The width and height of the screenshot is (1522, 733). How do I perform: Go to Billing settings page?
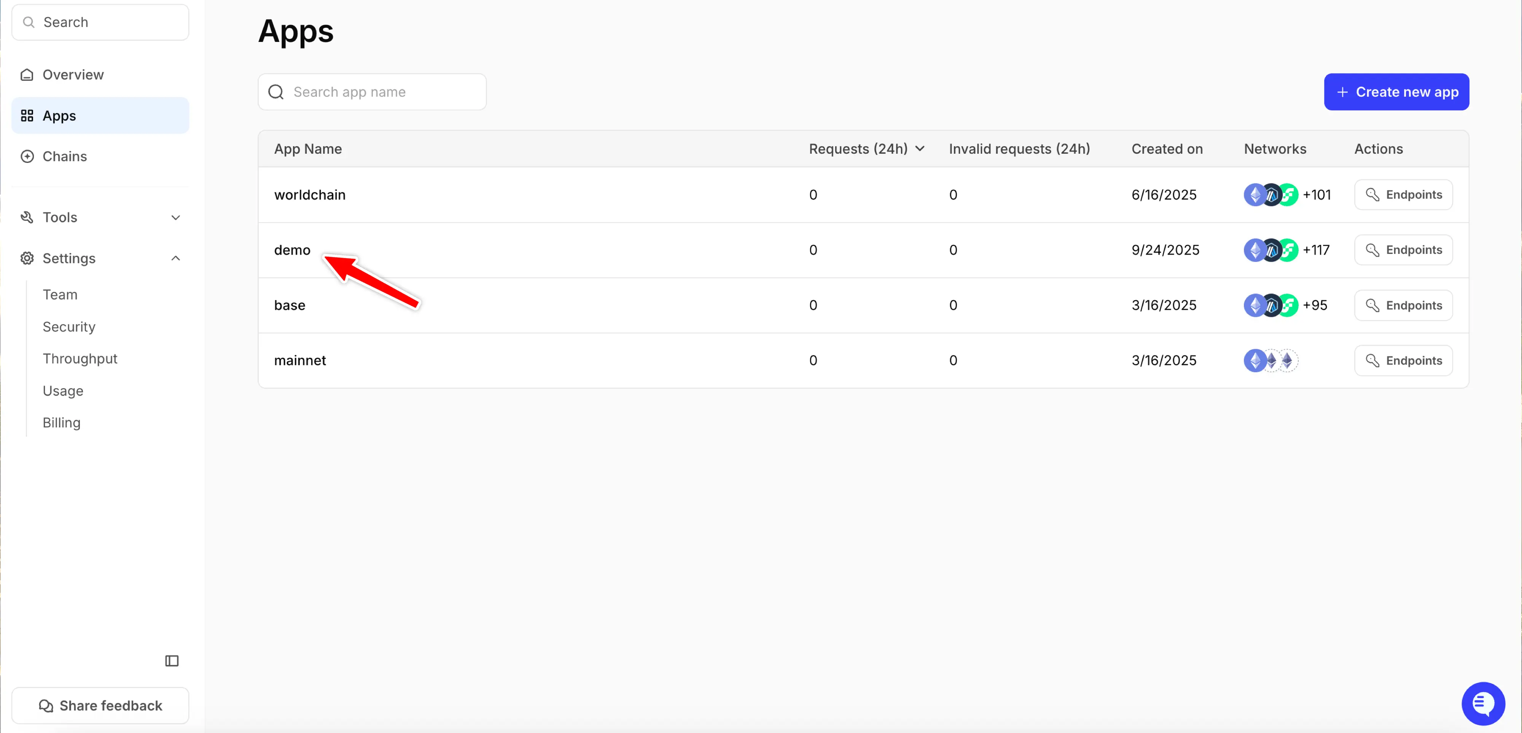click(x=61, y=423)
